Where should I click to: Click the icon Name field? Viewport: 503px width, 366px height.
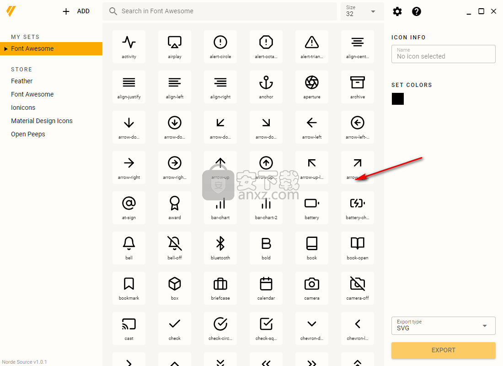coord(444,54)
